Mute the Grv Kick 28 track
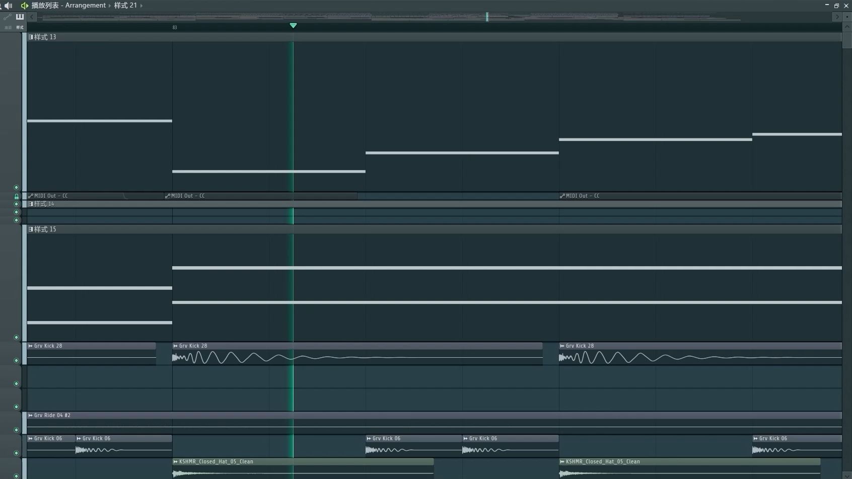 point(16,360)
